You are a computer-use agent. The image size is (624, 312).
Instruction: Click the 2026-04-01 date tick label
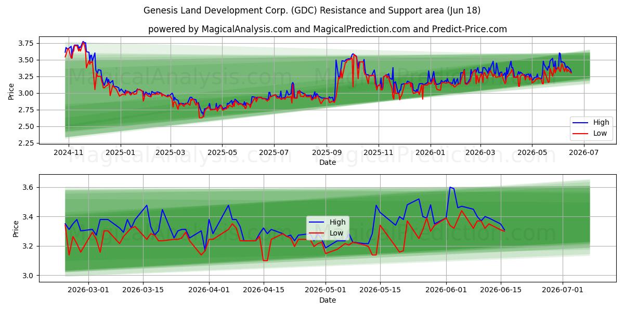click(210, 290)
